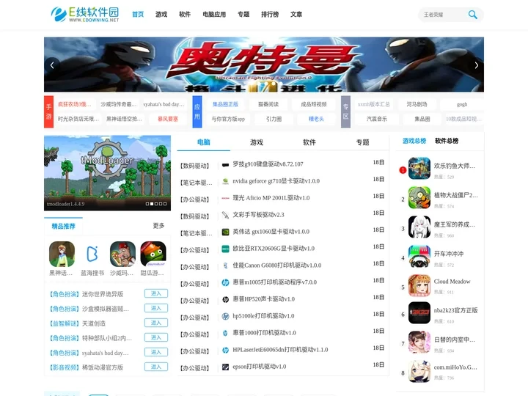The height and width of the screenshot is (396, 528).
Task: Click the 罗技g910键盘驱动 row icon
Action: click(225, 165)
